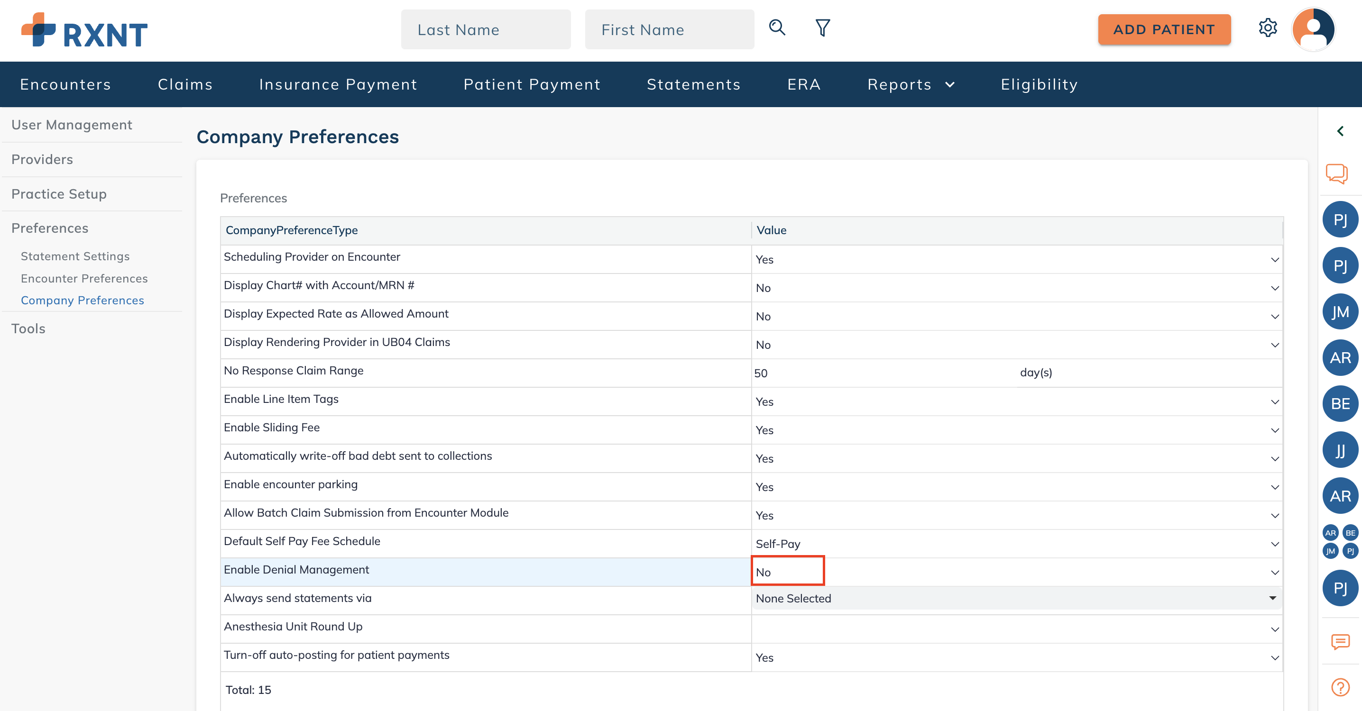The image size is (1362, 711).
Task: Select the JM avatar in right sidebar
Action: 1340,312
